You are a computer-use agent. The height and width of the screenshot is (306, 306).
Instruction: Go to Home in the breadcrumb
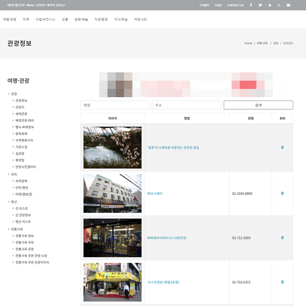point(248,43)
